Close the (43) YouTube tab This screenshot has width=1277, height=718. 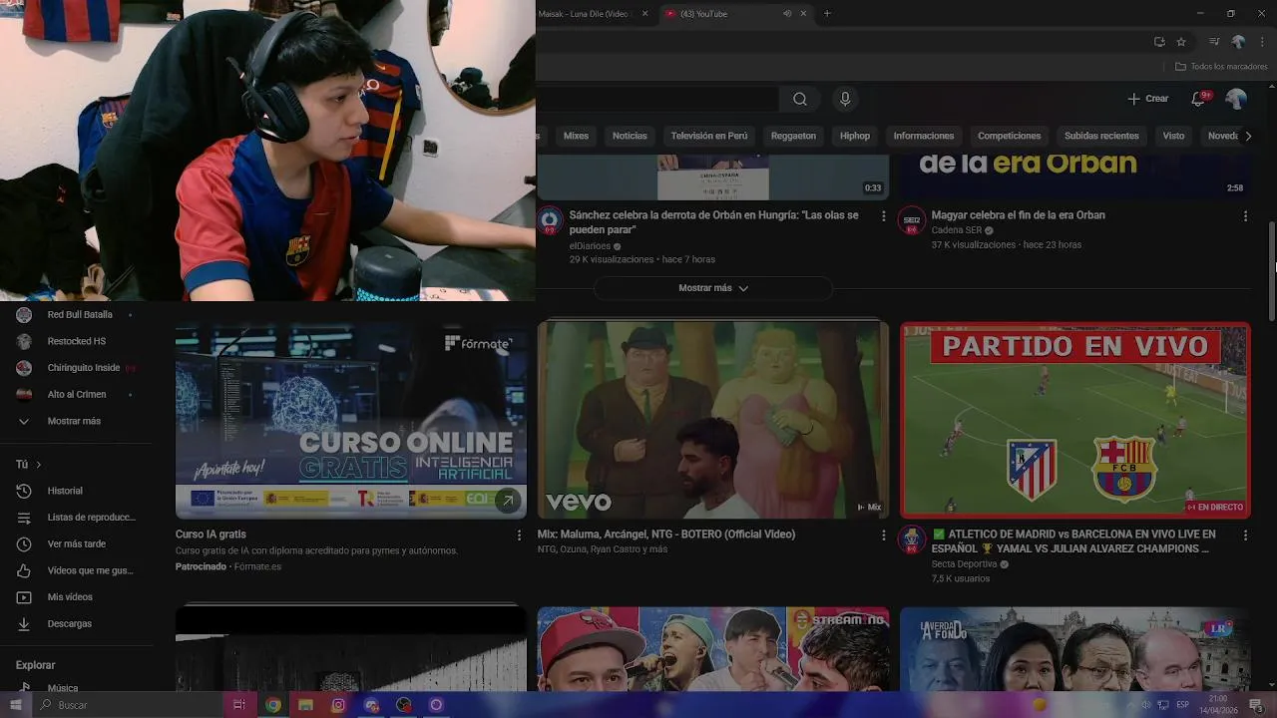[x=803, y=14]
